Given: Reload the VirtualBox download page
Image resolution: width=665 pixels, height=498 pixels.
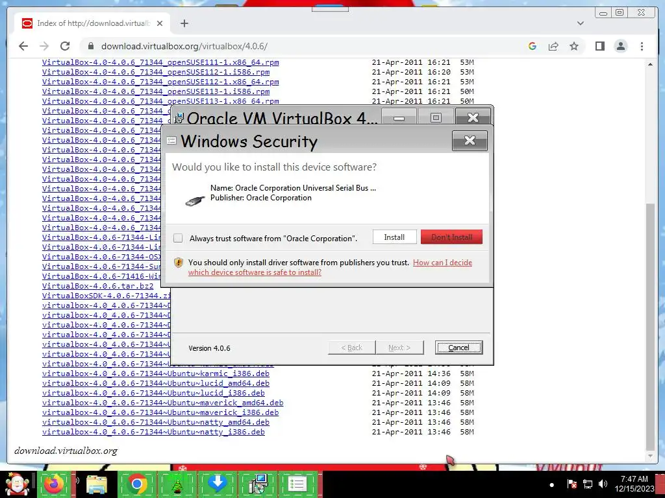Looking at the screenshot, I should coord(65,46).
